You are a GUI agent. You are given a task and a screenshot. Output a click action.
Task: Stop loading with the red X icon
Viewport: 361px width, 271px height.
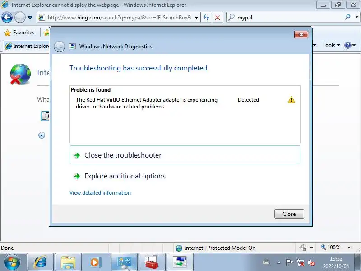218,18
